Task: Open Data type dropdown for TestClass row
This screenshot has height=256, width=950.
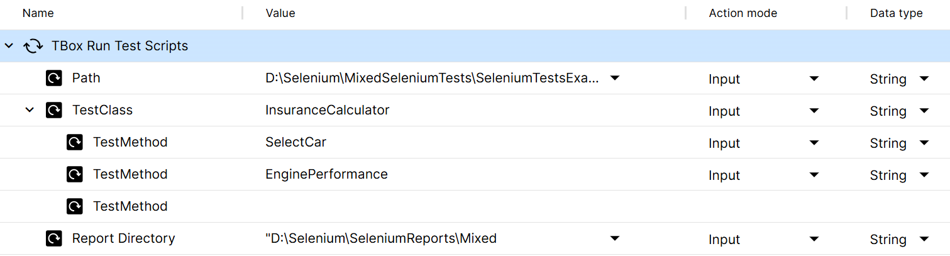Action: click(x=924, y=111)
